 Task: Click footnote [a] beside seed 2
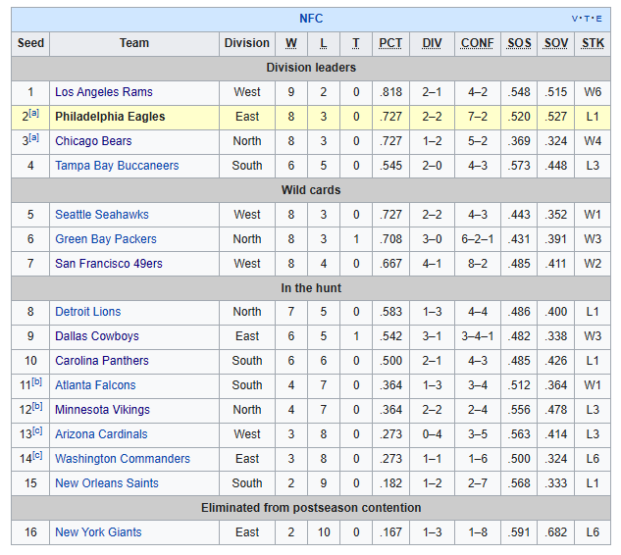[x=34, y=113]
